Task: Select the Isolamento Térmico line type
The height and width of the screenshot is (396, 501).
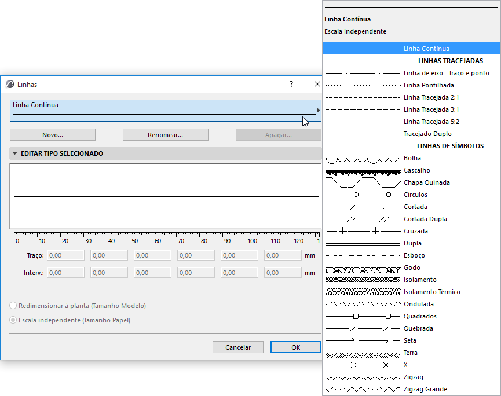Action: (411, 292)
